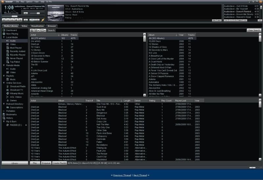Collapse the Playlists tree node
Image resolution: width=263 pixels, height=180 pixels.
point(4,76)
